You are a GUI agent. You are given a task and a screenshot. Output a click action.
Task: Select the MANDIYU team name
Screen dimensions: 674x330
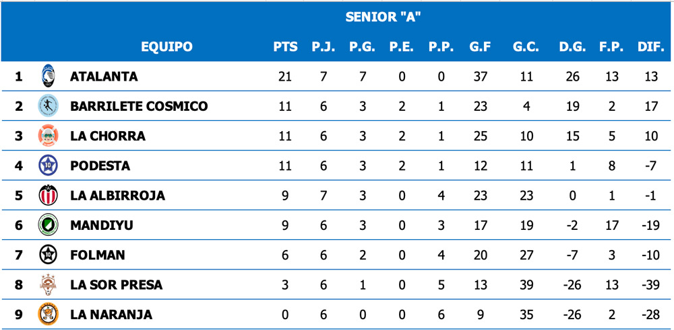click(x=102, y=225)
